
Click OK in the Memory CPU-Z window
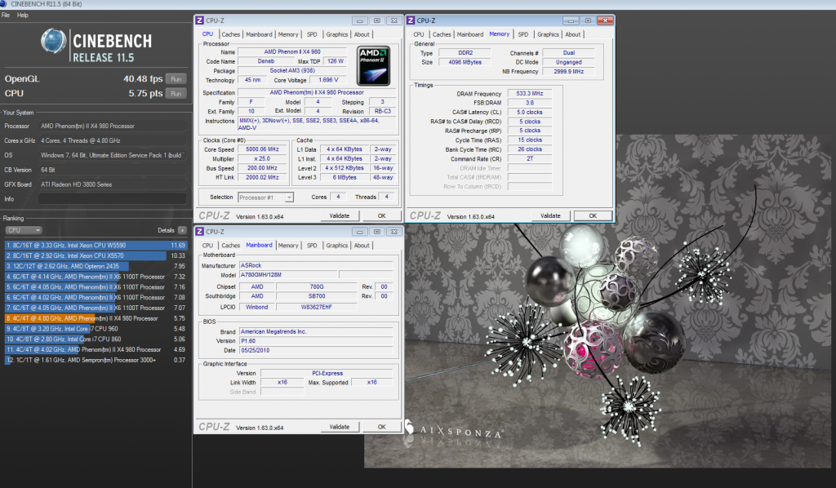[x=592, y=215]
